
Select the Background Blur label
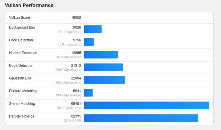(22, 27)
